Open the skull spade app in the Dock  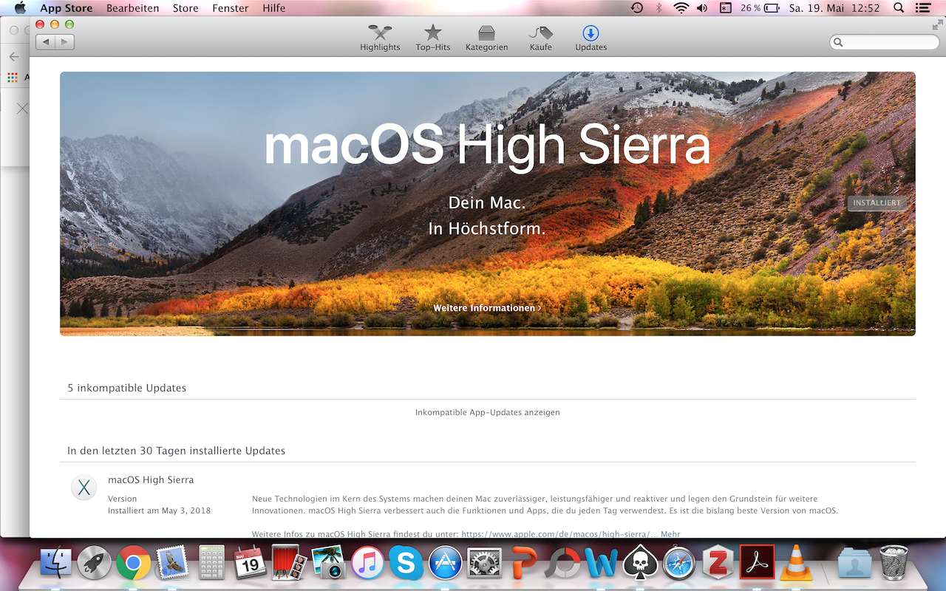(640, 563)
